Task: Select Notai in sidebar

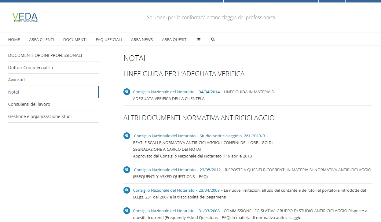Action: pos(53,92)
